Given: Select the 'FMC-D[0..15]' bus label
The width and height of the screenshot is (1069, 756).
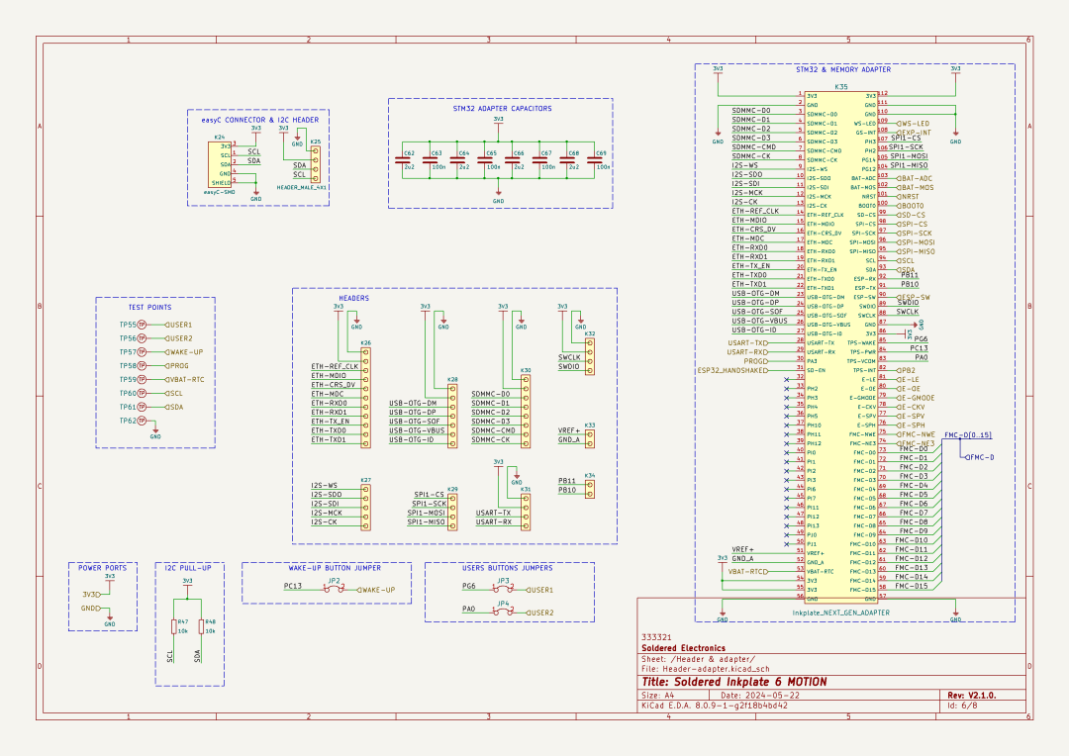Looking at the screenshot, I should point(968,435).
